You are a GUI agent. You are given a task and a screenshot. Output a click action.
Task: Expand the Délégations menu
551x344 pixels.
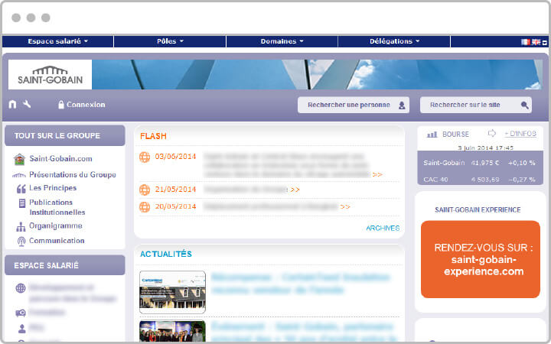pos(394,41)
